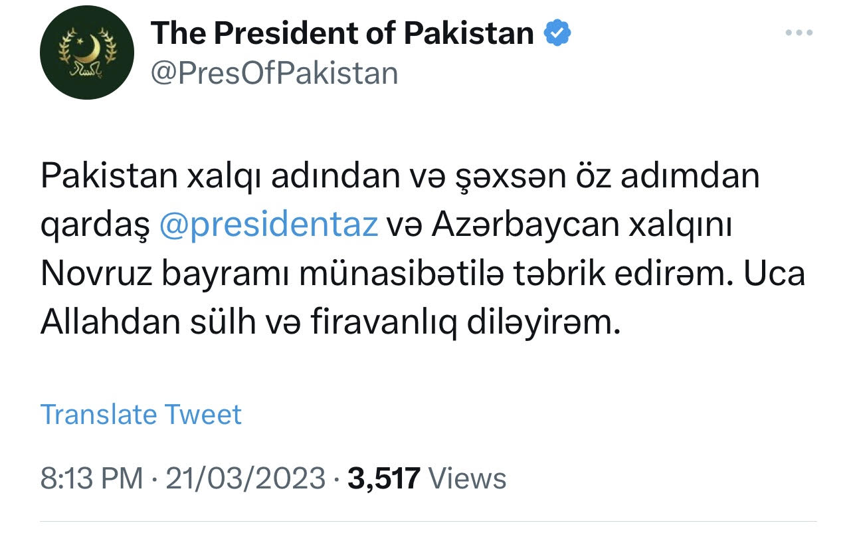This screenshot has height=533, width=857.
Task: Click the 21/03/2023 date
Action: 245,479
